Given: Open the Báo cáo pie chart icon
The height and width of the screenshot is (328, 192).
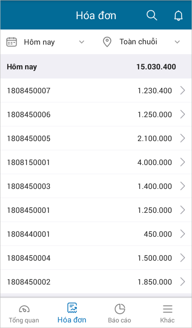Looking at the screenshot, I should tap(120, 309).
